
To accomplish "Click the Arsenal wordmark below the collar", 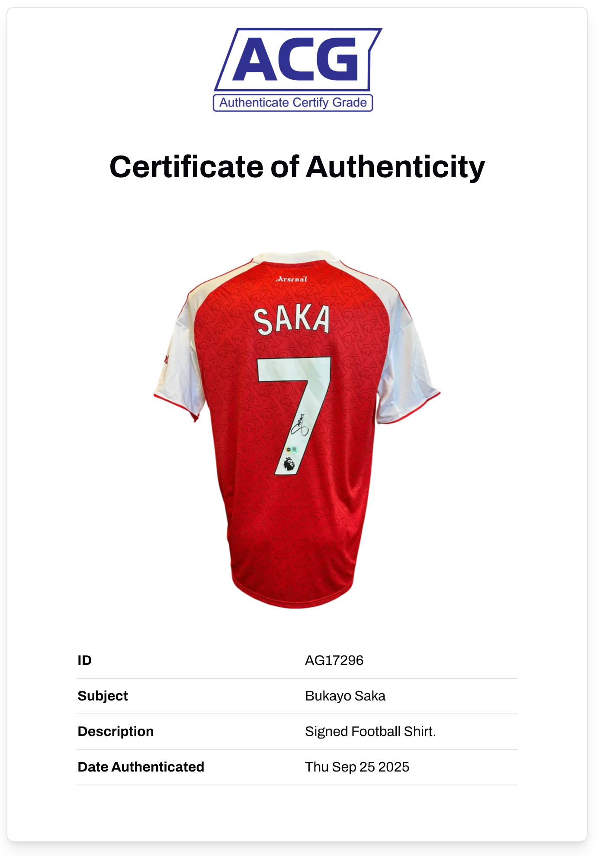I will (x=292, y=279).
